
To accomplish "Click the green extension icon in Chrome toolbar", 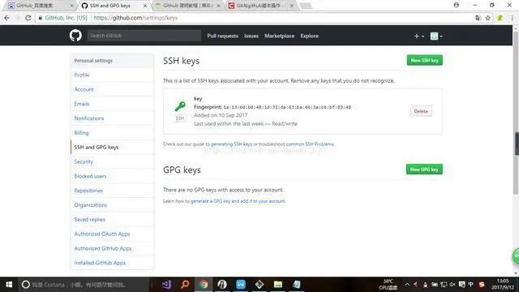I will (500, 18).
